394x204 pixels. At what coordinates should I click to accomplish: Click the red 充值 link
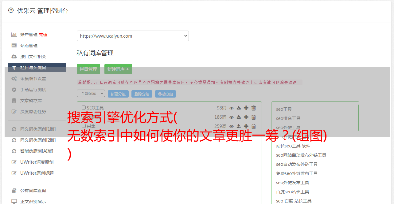tap(43, 35)
